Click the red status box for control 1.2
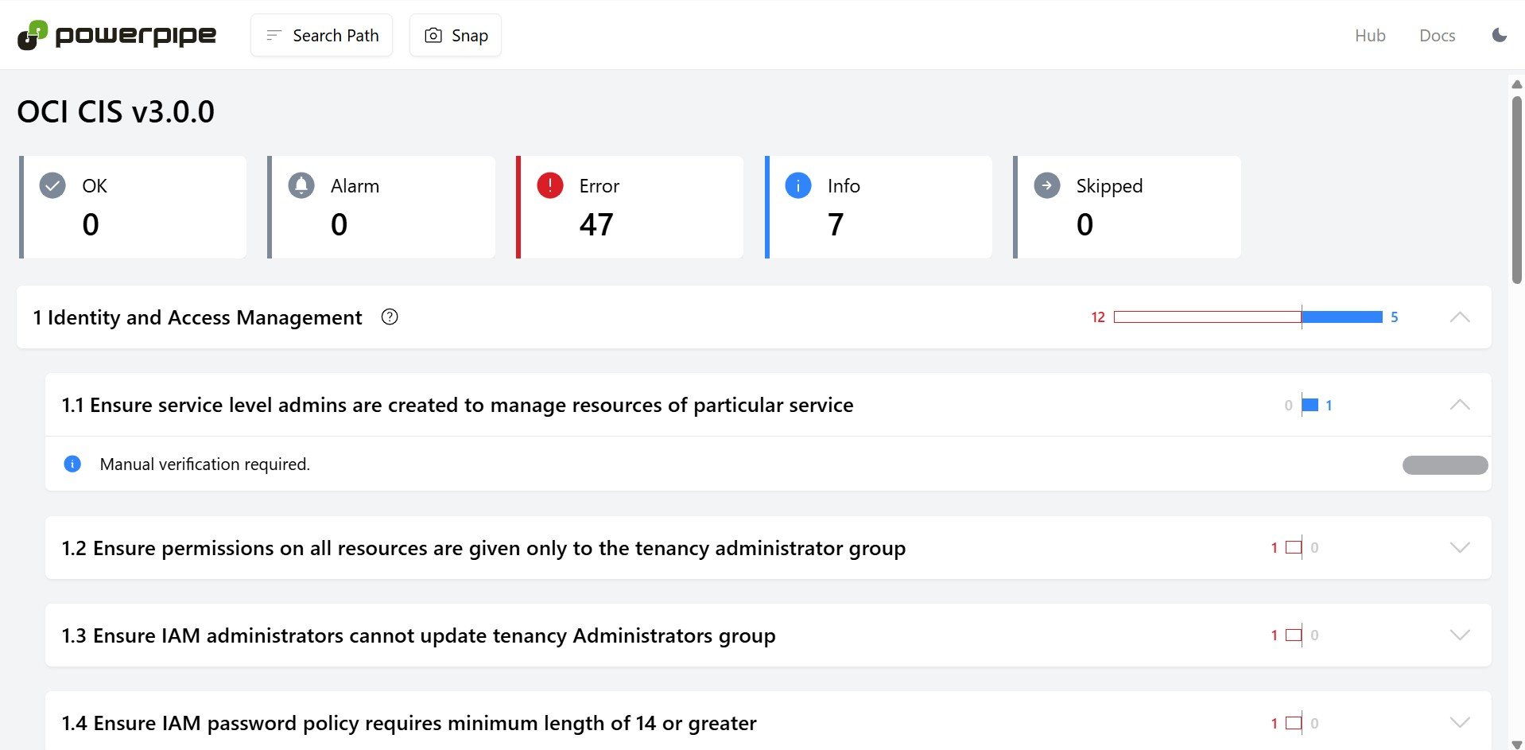1525x750 pixels. pyautogui.click(x=1294, y=547)
